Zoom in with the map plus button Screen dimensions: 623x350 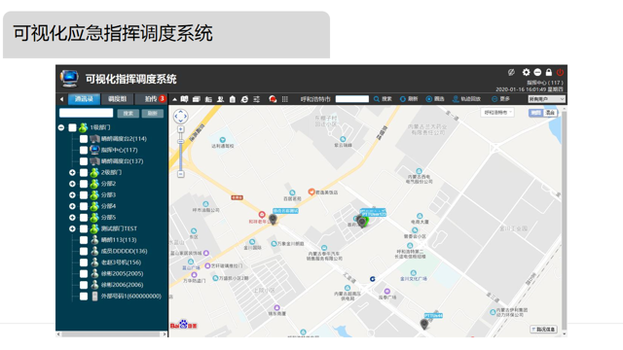[x=181, y=129]
